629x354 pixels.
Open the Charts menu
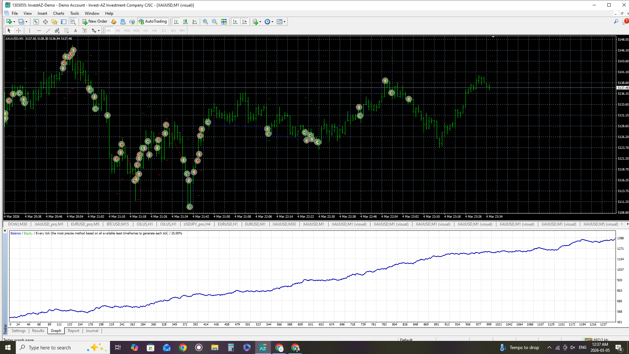point(58,13)
